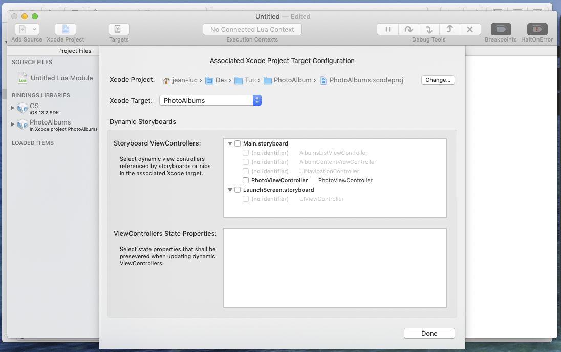Screen dimensions: 561x352
Task: Check the AlbumsListViewController checkbox
Action: click(x=246, y=153)
